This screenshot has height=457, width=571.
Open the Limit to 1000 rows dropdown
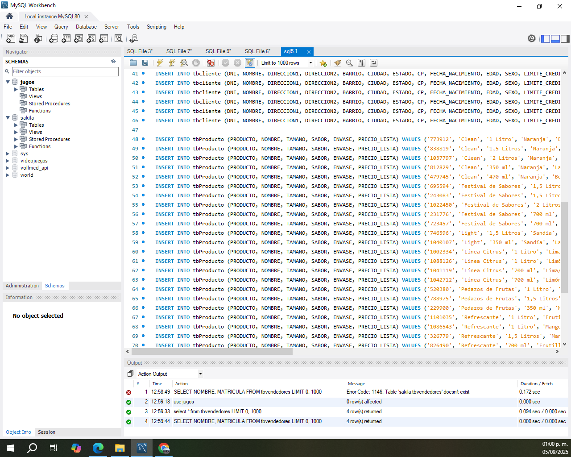[x=287, y=63]
